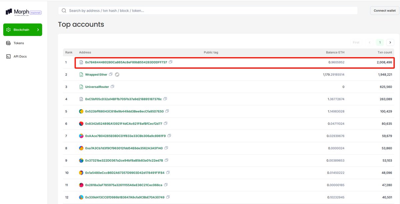
Task: Copy address 0x2818...68ca
Action: point(166,185)
